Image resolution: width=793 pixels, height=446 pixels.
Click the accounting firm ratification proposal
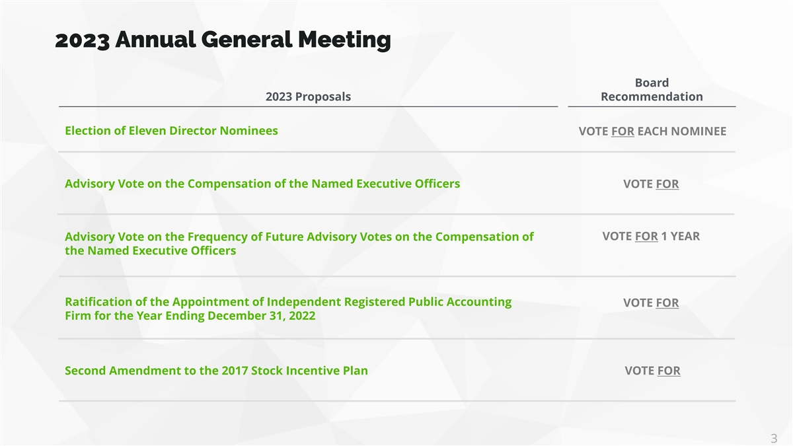coord(287,309)
